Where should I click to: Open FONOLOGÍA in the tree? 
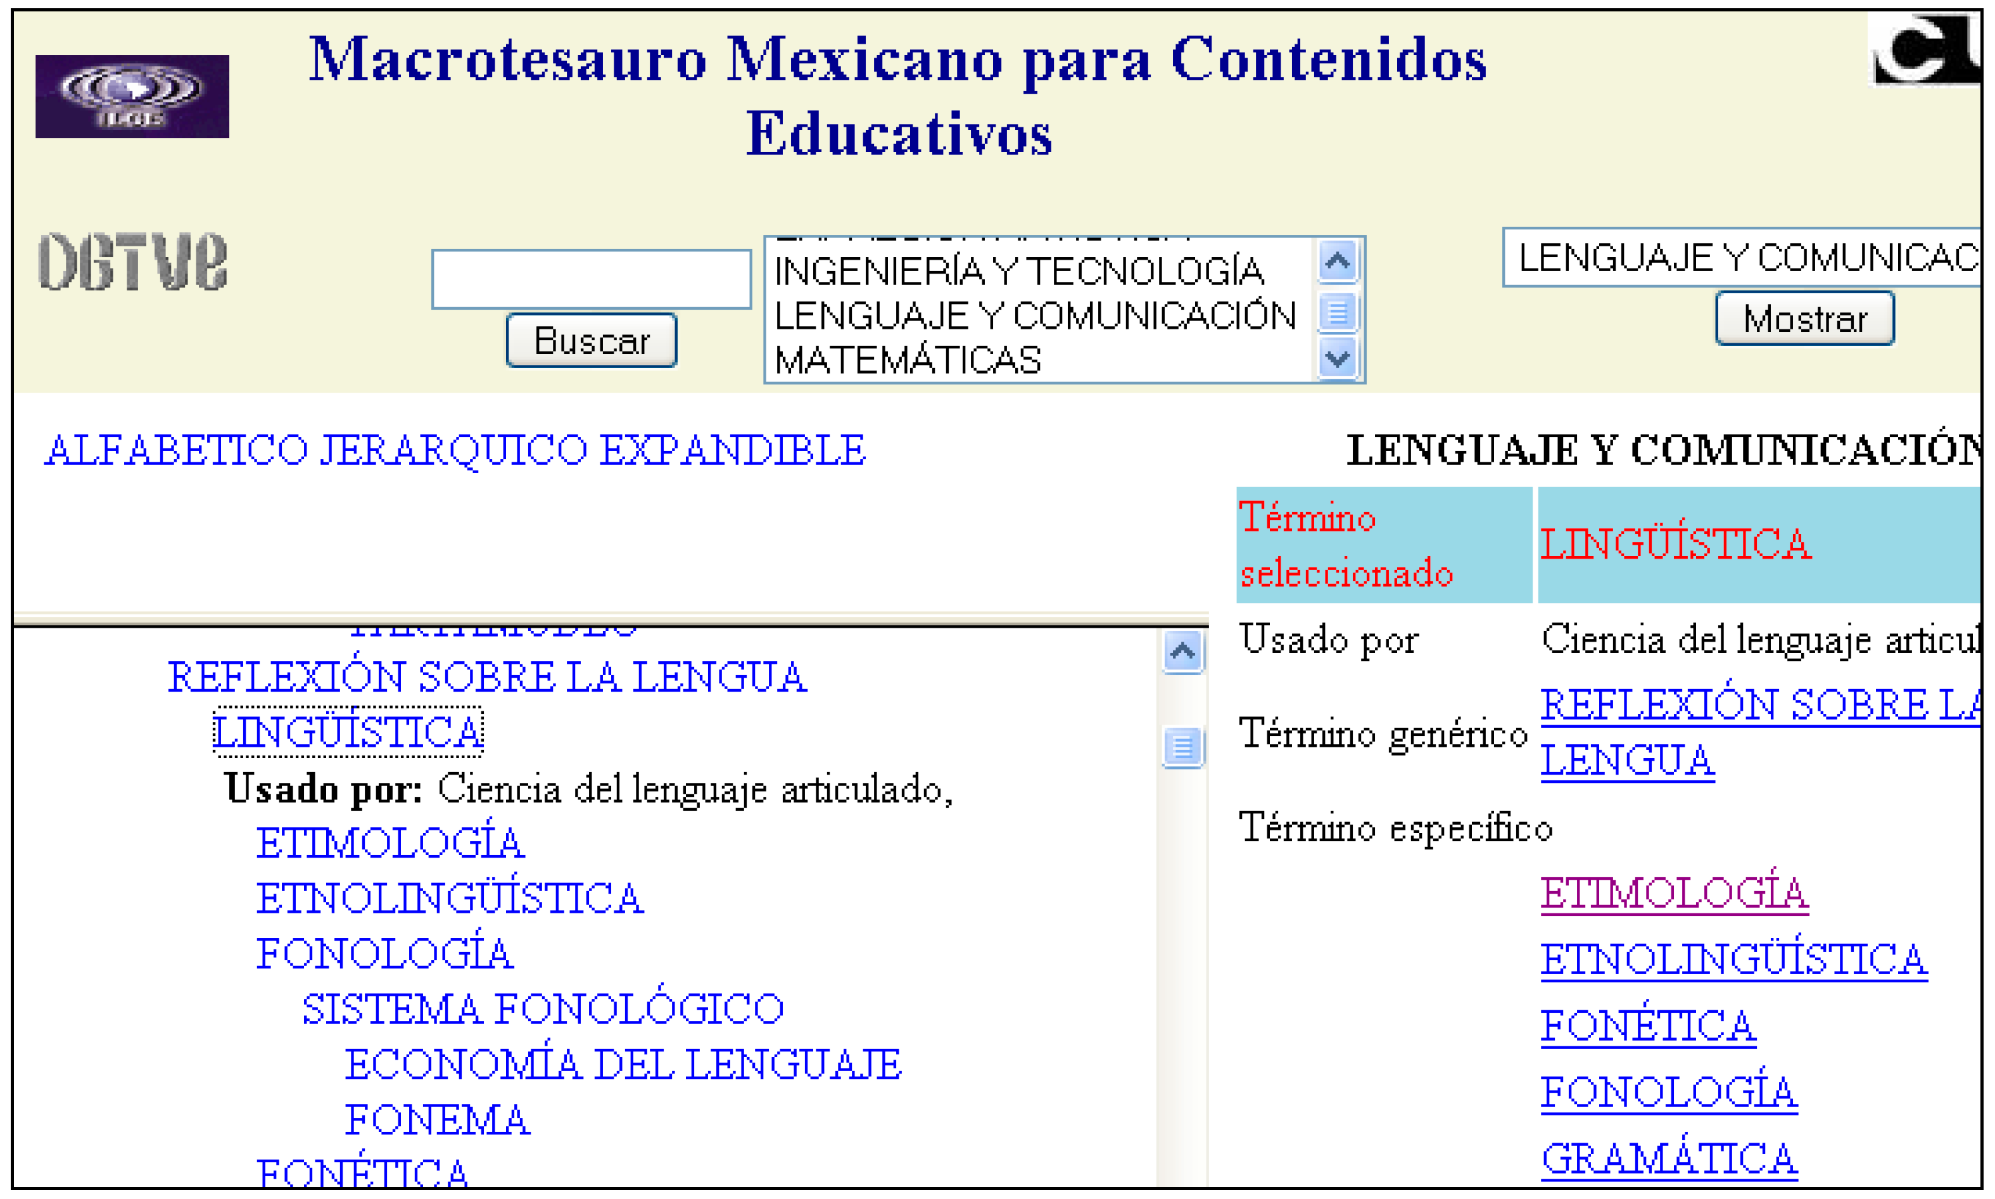(x=384, y=954)
